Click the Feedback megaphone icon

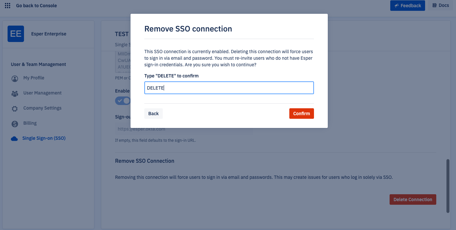click(x=397, y=6)
